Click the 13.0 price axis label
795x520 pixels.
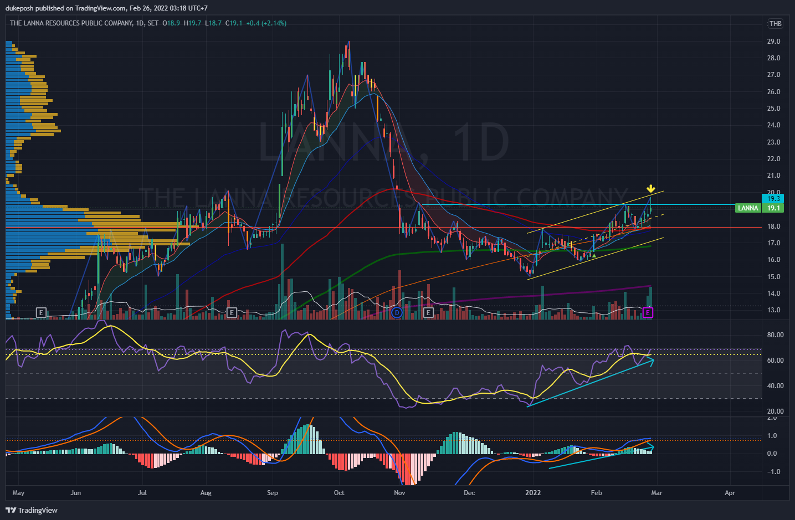click(773, 310)
